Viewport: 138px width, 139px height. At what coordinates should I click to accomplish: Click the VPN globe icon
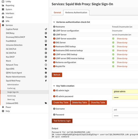tap(3, 21)
